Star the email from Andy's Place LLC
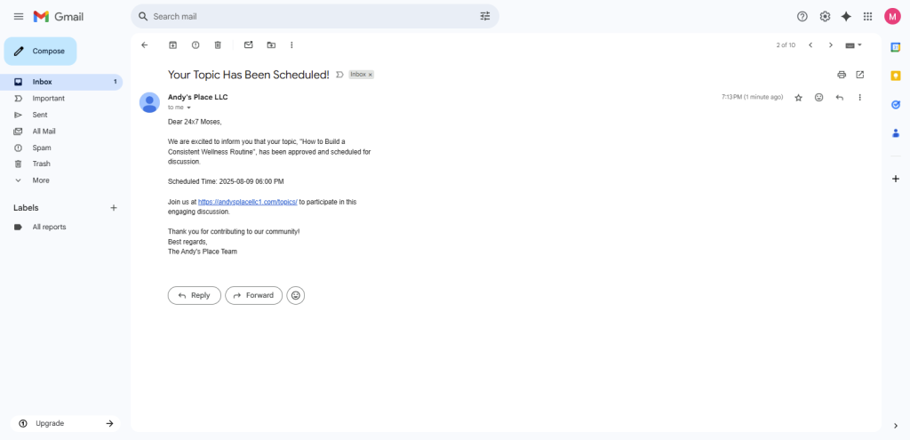Viewport: 910px width, 440px height. click(x=798, y=97)
